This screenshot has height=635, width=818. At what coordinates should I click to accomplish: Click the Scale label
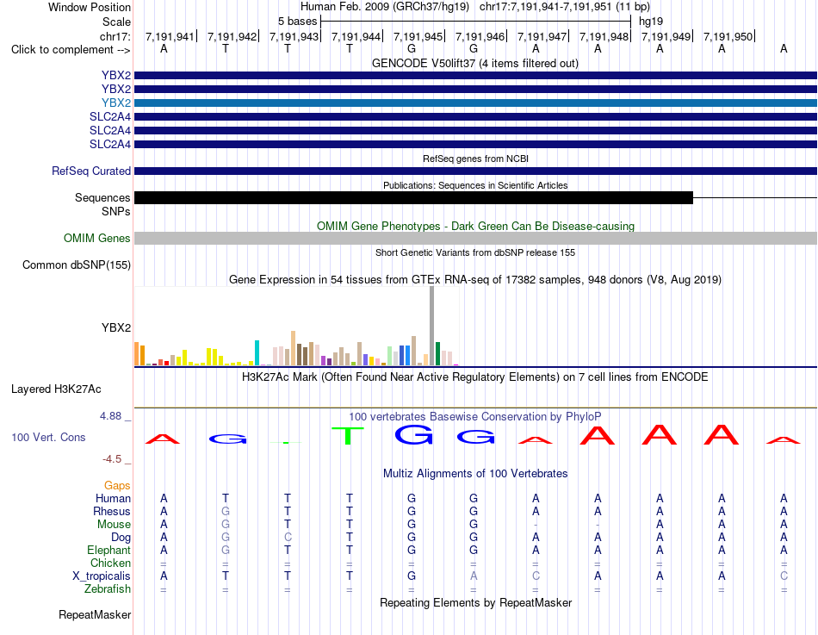(x=116, y=22)
